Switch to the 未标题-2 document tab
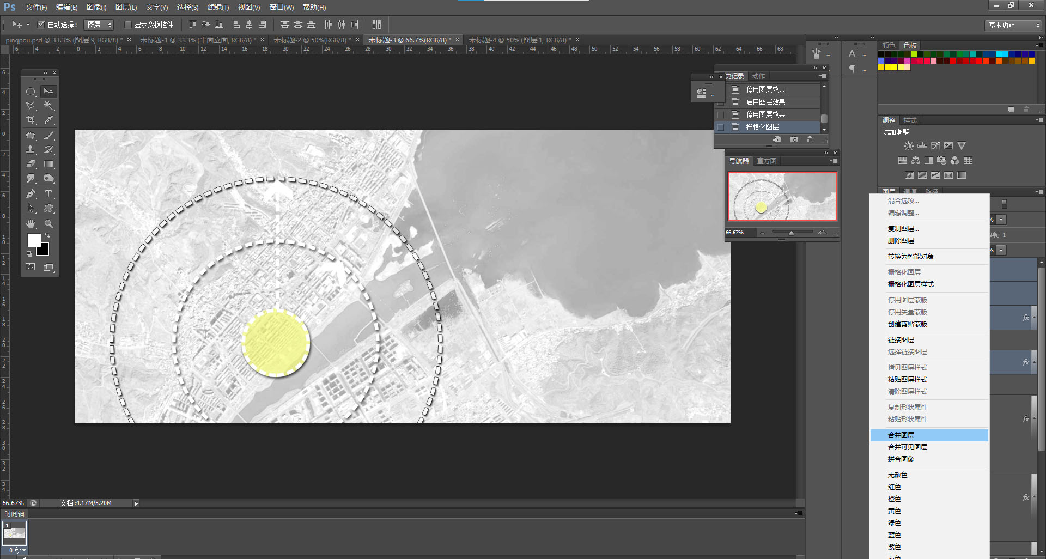Viewport: 1046px width, 559px height. pos(312,40)
